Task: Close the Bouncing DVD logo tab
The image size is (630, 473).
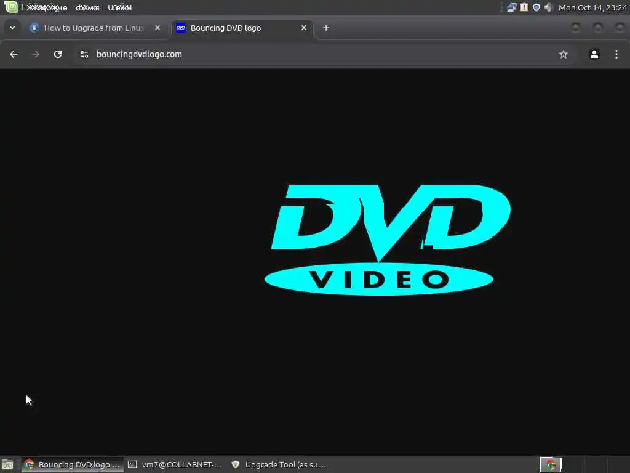Action: (304, 28)
